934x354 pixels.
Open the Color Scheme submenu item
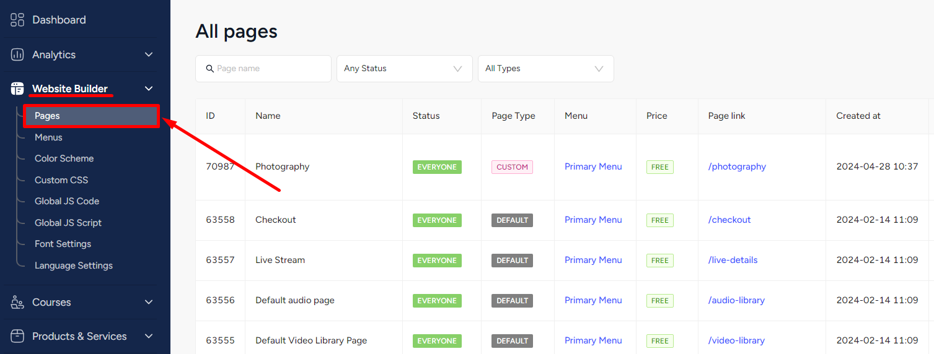point(64,158)
